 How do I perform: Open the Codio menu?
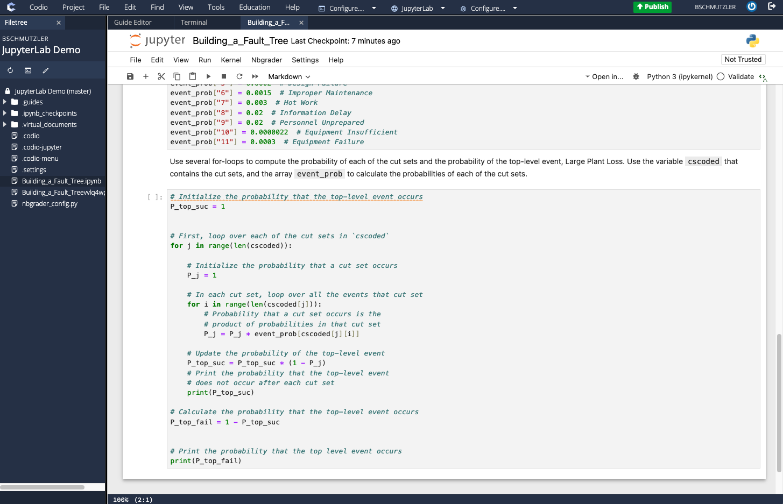39,7
